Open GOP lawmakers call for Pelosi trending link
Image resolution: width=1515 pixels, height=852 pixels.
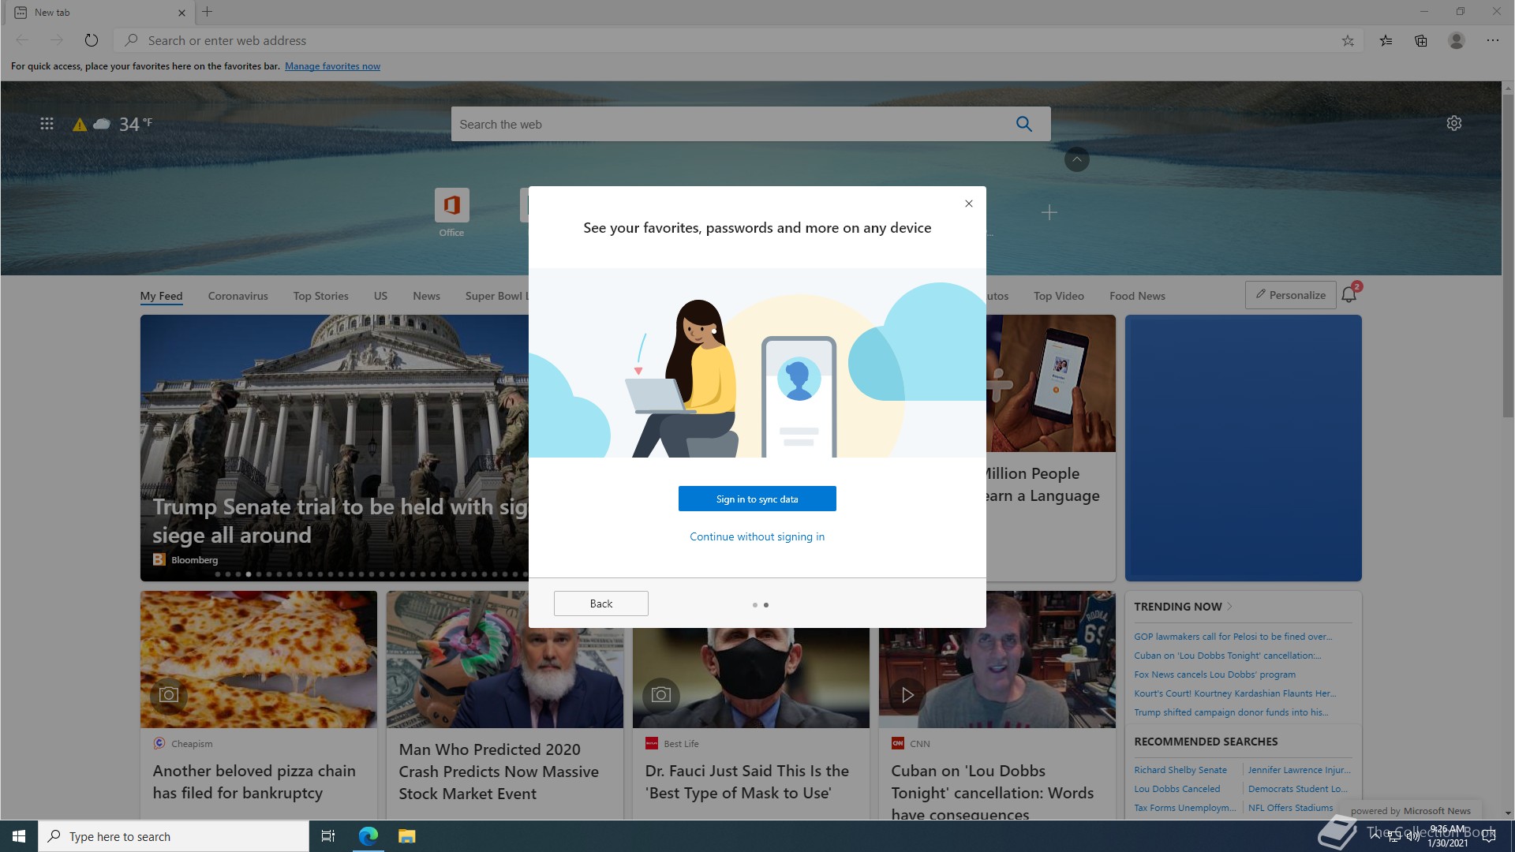(1233, 637)
